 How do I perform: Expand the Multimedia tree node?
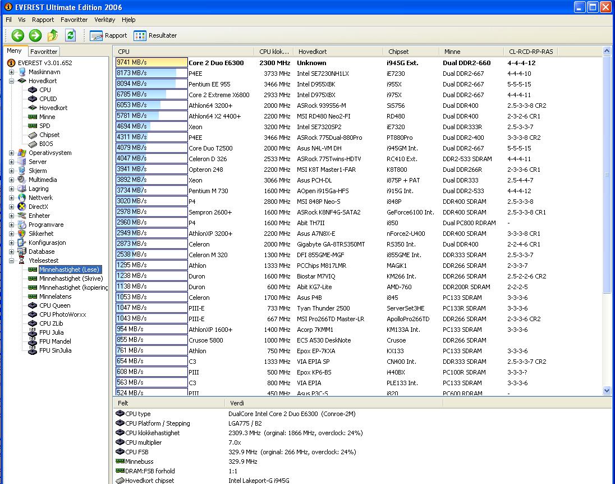point(11,180)
